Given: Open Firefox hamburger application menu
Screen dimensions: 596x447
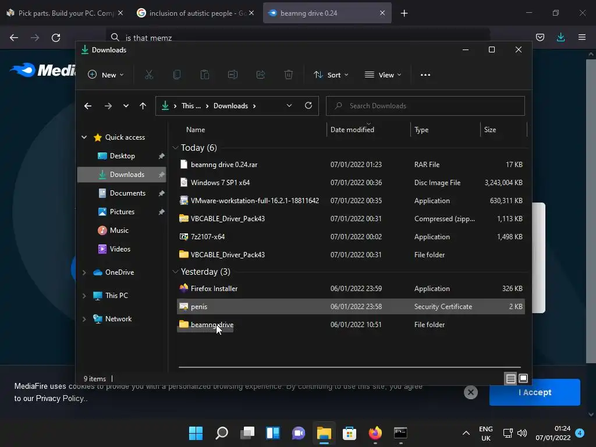Looking at the screenshot, I should pyautogui.click(x=582, y=37).
